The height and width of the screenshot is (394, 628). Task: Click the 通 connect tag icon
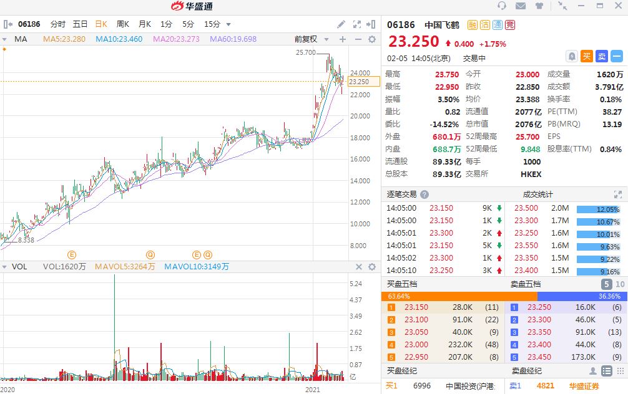pos(498,25)
